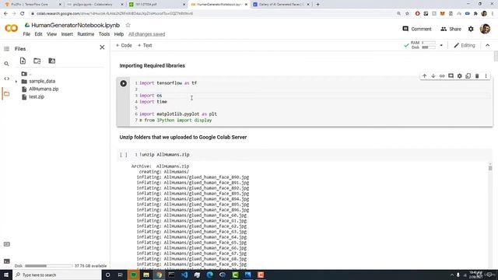Click Importing Required libraries heading
The width and height of the screenshot is (498, 280).
pos(153,65)
